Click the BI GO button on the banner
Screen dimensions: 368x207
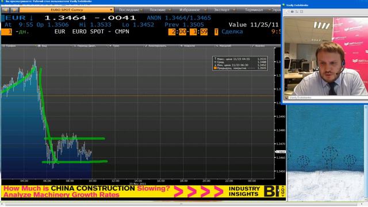click(275, 191)
